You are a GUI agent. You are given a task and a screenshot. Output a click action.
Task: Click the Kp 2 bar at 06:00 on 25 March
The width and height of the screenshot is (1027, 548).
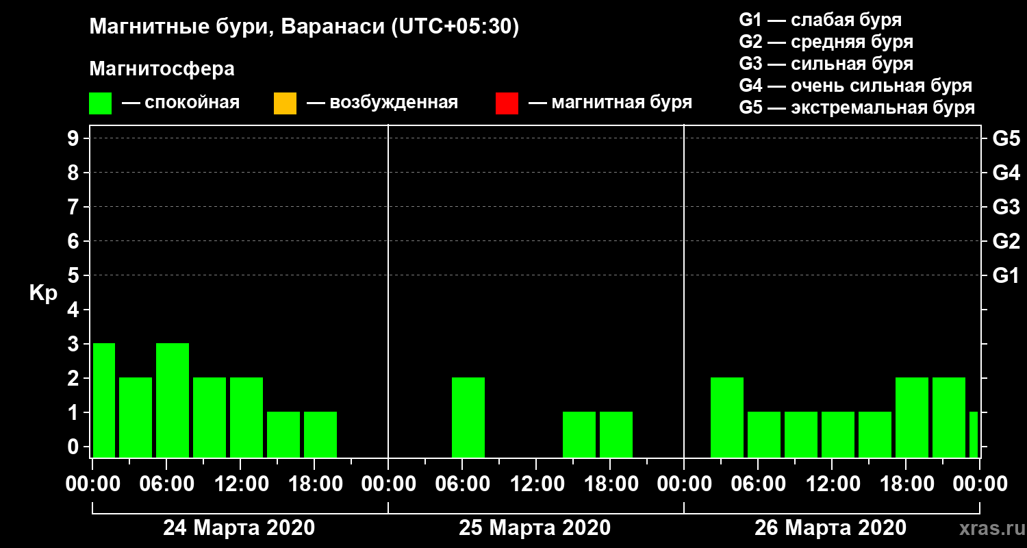(x=468, y=417)
